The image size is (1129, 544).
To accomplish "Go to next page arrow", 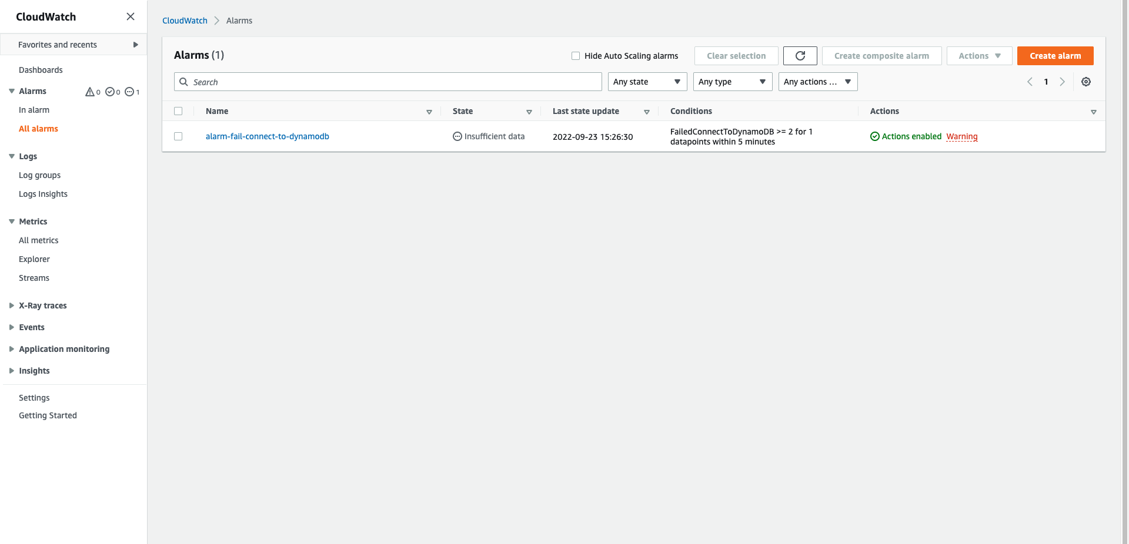I will click(x=1062, y=82).
